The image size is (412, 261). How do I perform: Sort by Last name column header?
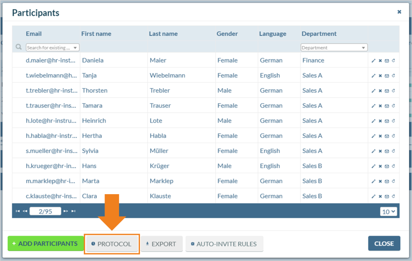pos(163,34)
